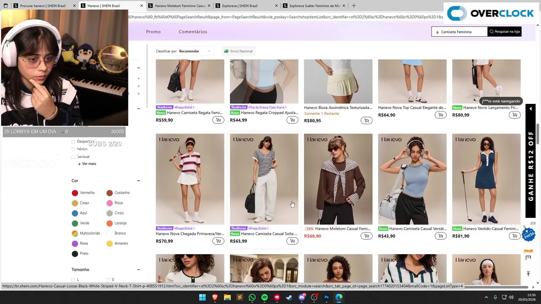The image size is (541, 304).
Task: Open Hanevo Vestido Casual Feminino product title
Action: point(491,229)
